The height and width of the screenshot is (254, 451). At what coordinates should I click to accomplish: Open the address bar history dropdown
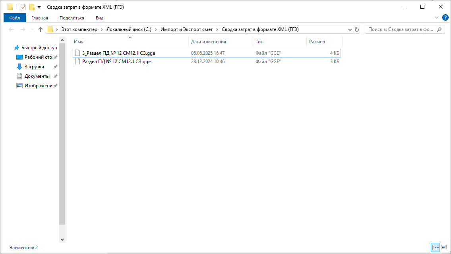(350, 29)
